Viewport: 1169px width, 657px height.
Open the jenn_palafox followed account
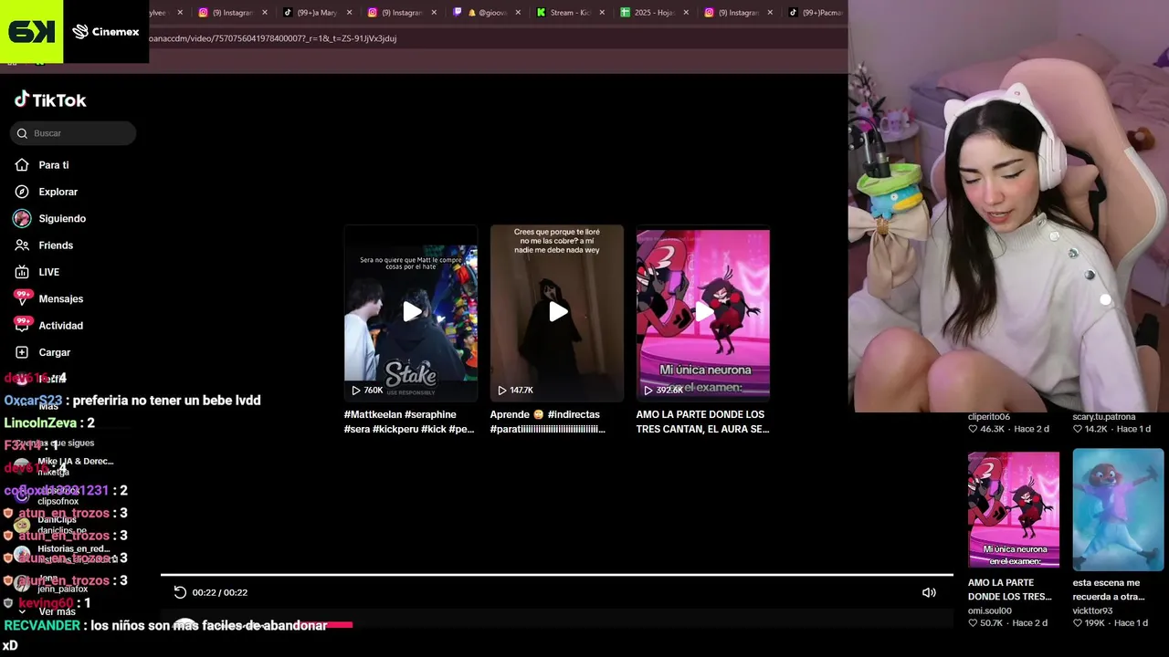point(62,589)
